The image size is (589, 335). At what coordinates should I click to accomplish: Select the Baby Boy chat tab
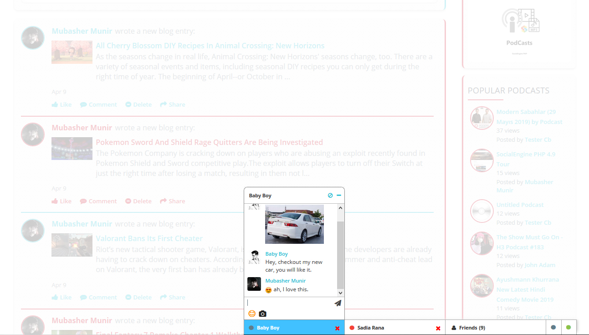[268, 328]
